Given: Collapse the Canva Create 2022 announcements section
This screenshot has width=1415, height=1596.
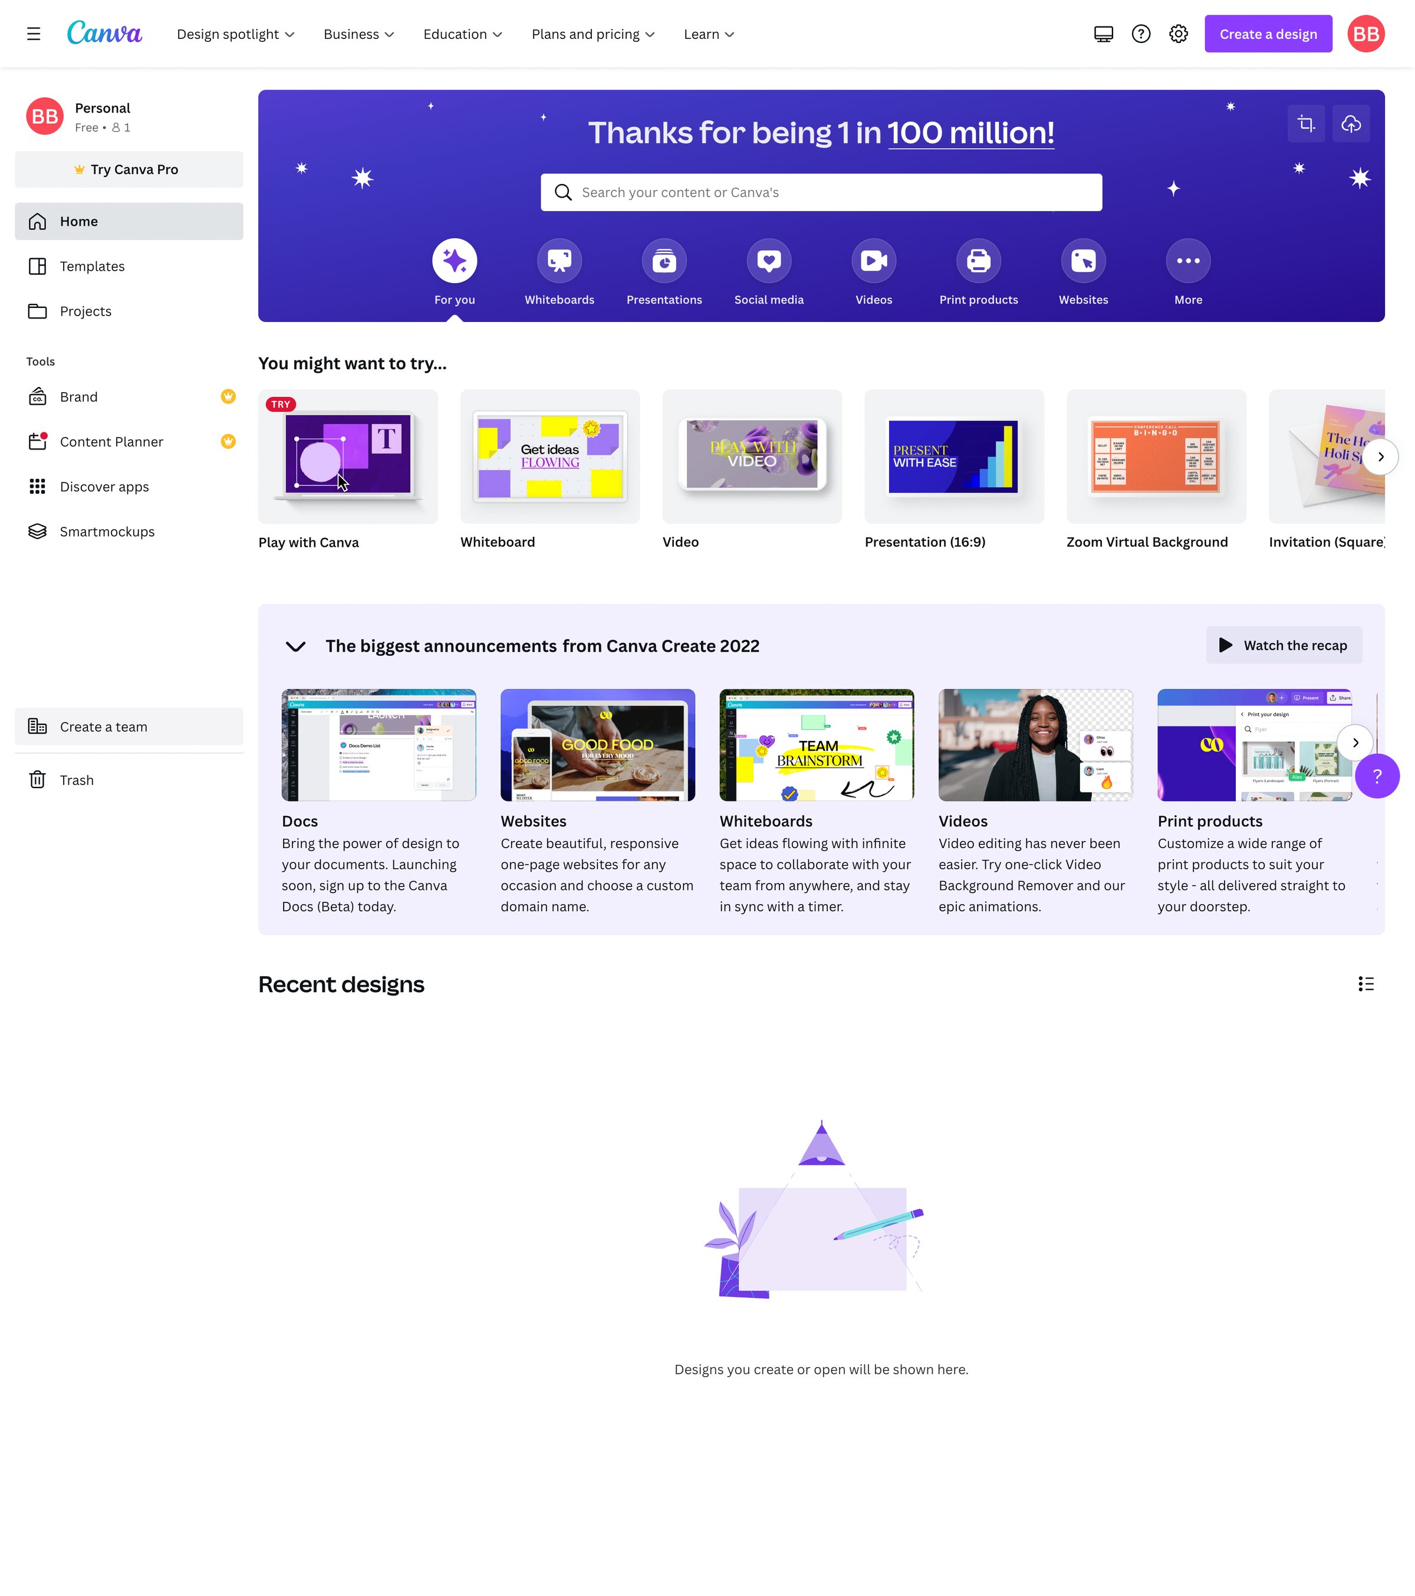Looking at the screenshot, I should click(295, 646).
